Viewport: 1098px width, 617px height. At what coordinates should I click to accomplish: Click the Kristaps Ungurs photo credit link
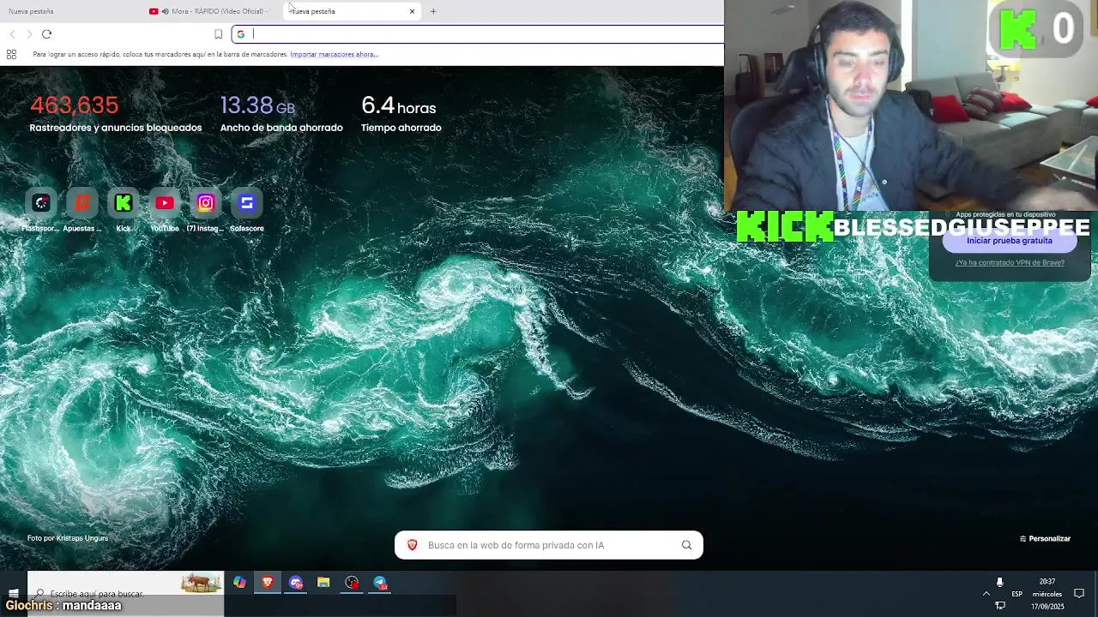[x=68, y=538]
